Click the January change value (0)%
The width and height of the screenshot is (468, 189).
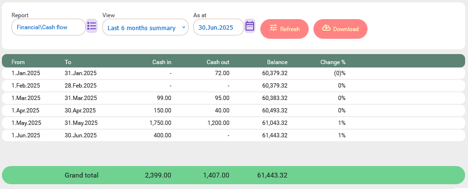[x=340, y=73]
